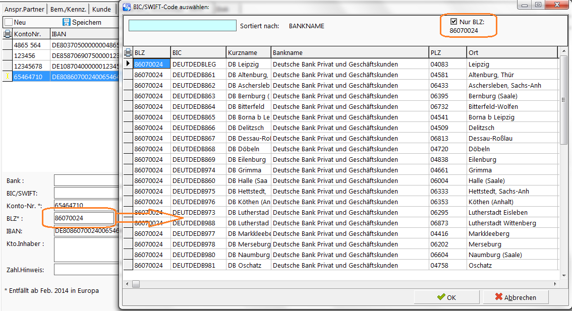This screenshot has height=311, width=572.
Task: Click the Kto.Inhaber text area
Action: pos(86,250)
